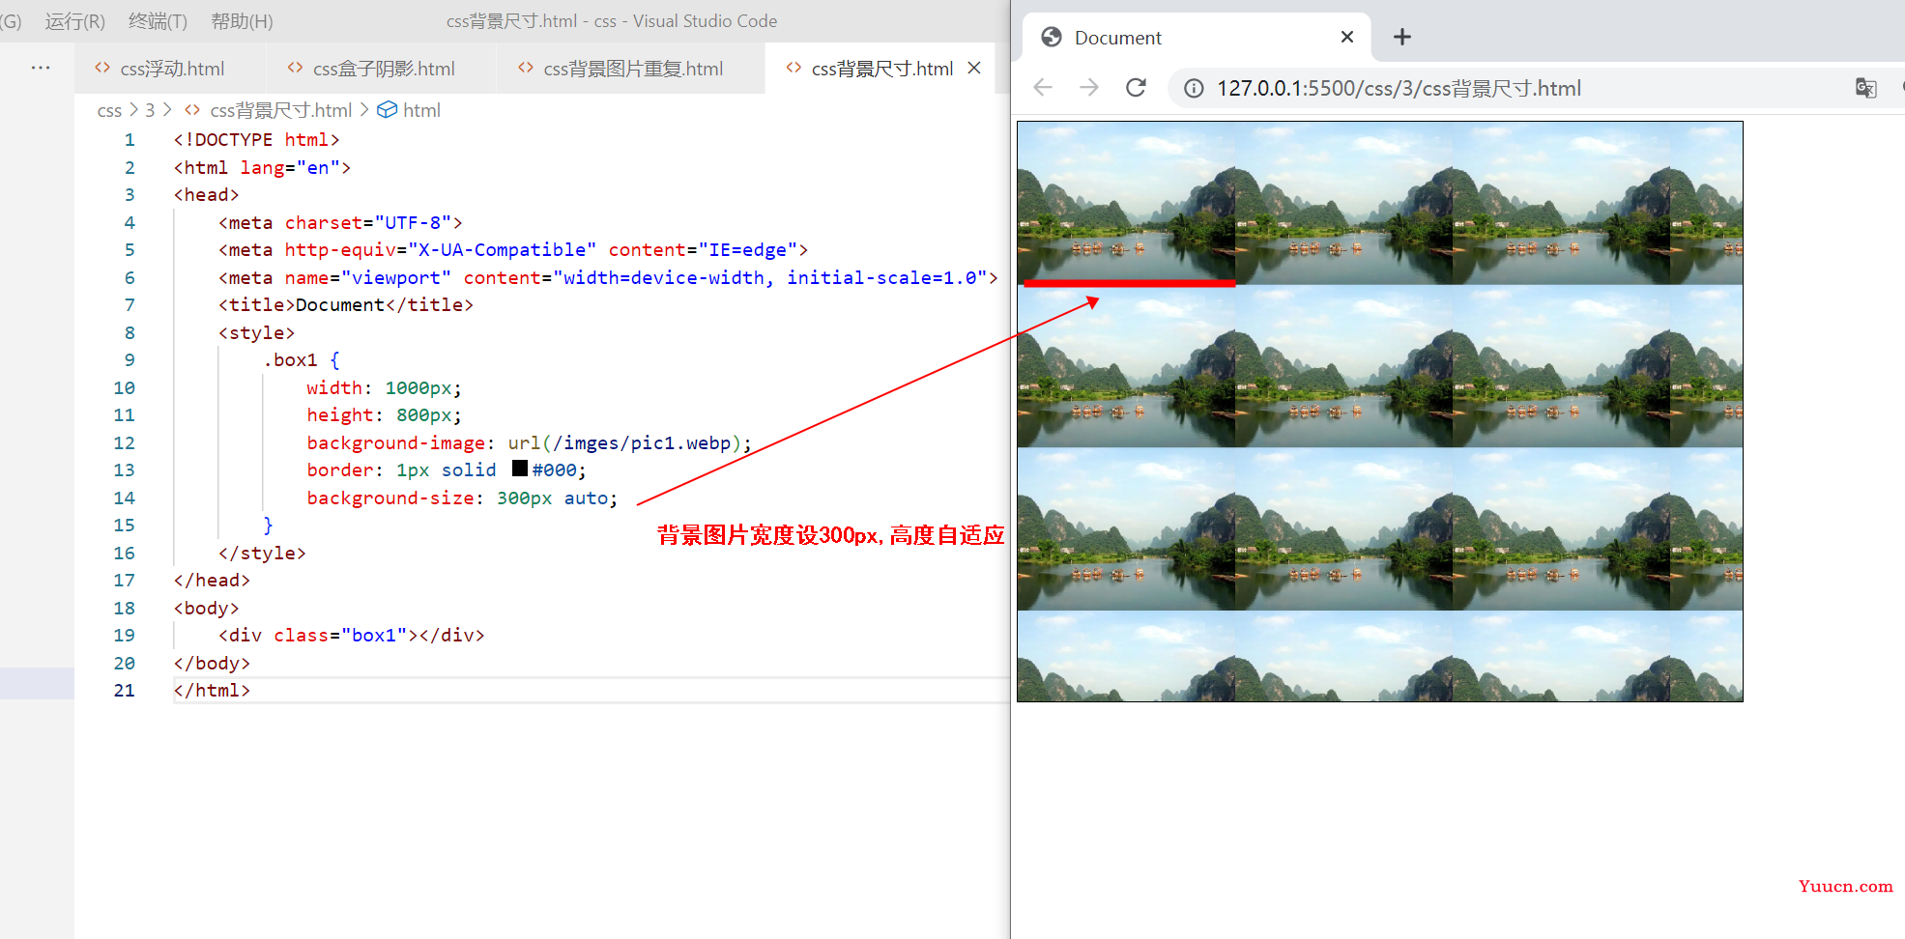Click the #000 color swatch on line 13
The image size is (1905, 939).
tap(520, 469)
